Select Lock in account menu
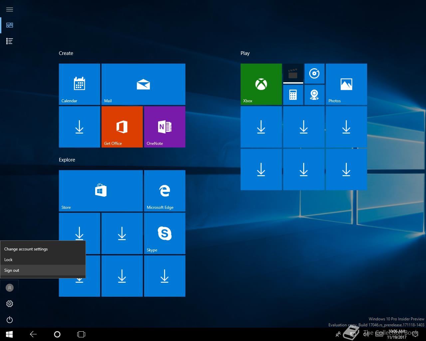The width and height of the screenshot is (426, 341). click(x=43, y=260)
